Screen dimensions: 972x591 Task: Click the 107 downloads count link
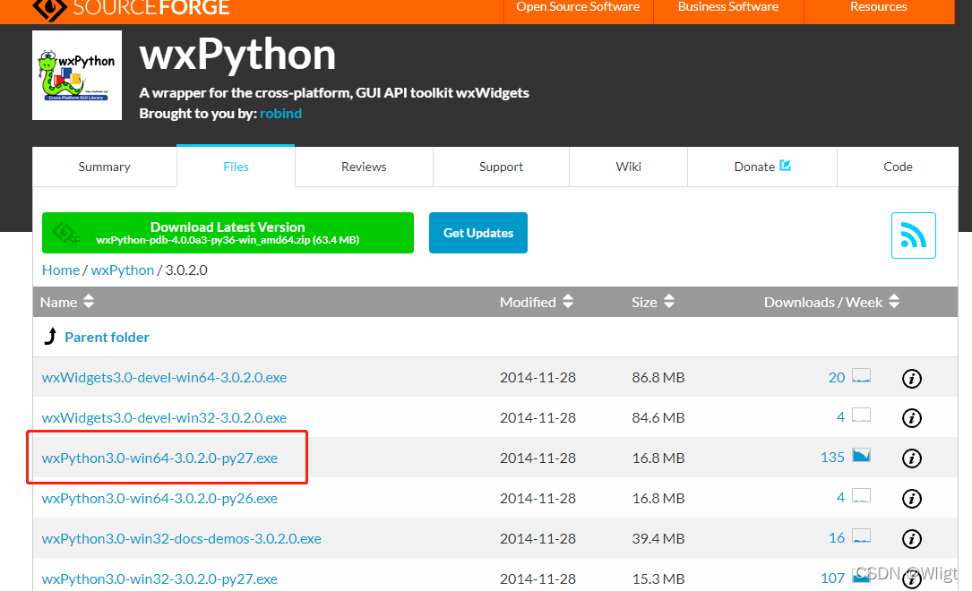832,578
